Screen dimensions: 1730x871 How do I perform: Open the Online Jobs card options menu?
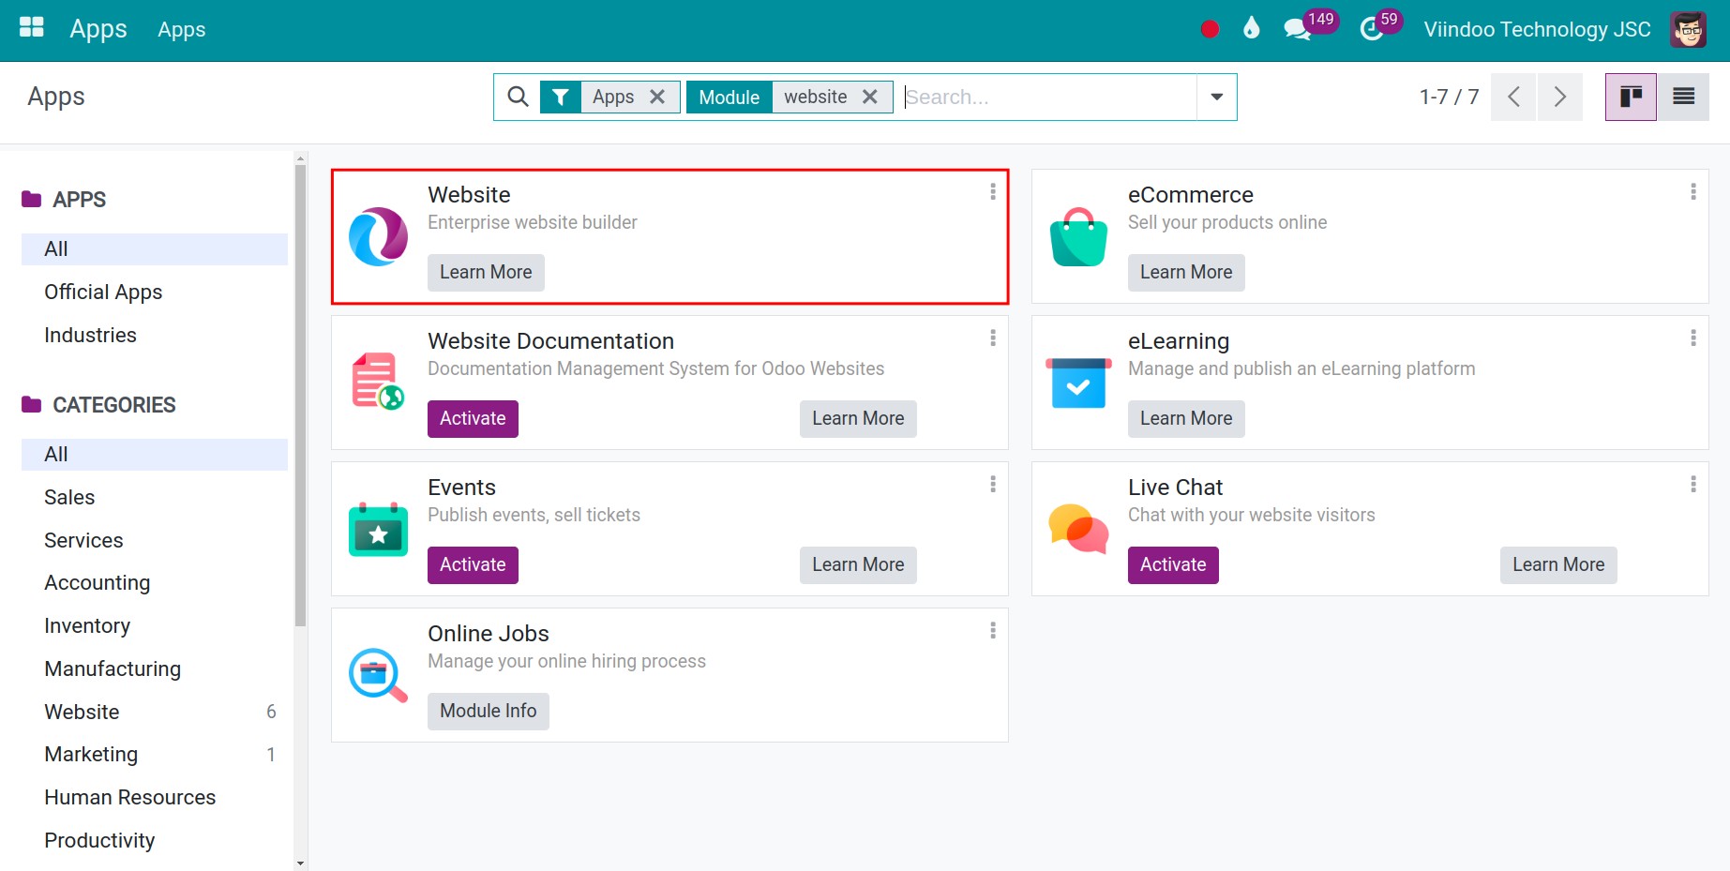[x=993, y=631]
